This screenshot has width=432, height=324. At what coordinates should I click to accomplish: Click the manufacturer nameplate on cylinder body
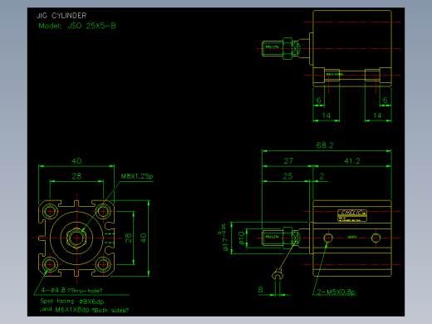352,216
